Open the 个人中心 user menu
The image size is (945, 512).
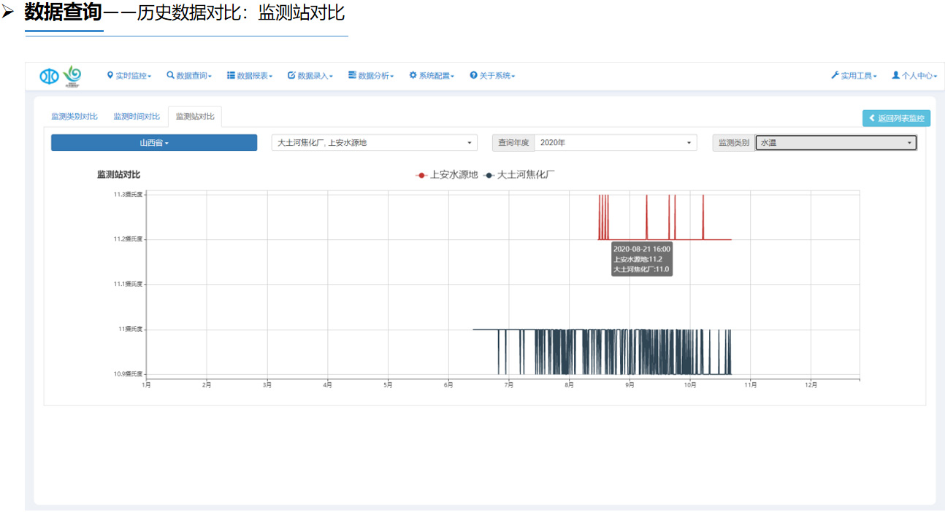[x=914, y=76]
